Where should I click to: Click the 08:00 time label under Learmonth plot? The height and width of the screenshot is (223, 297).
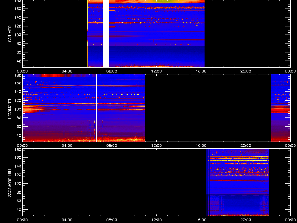(112, 145)
